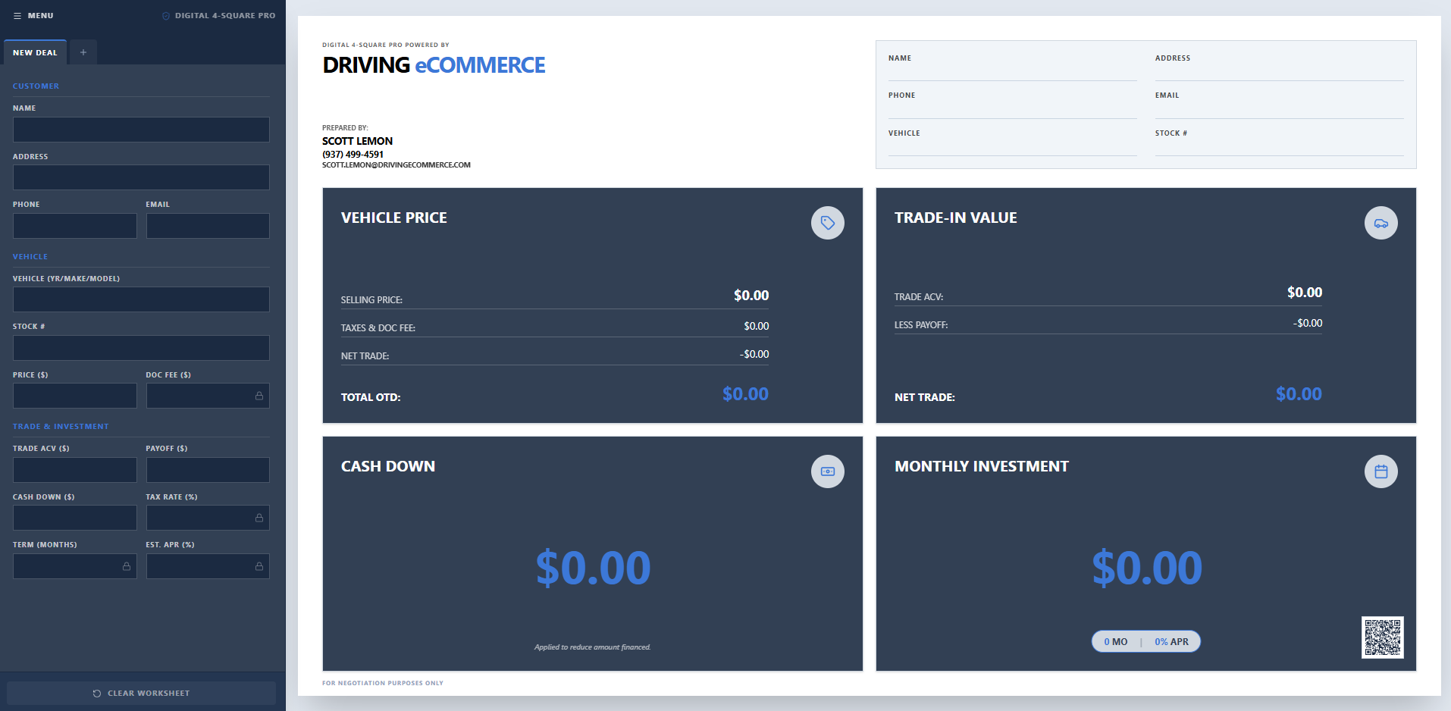Screen dimensions: 1451x711
Task: Click the Selling Price value $0.00
Action: 751,296
